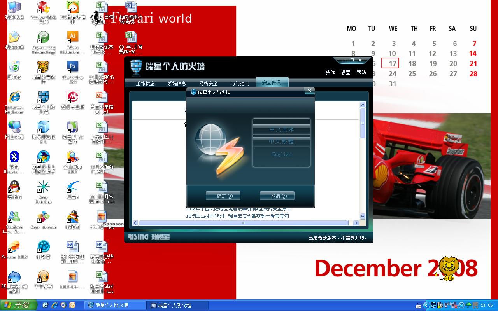Open the 帮助 menu in firewall window

[361, 72]
